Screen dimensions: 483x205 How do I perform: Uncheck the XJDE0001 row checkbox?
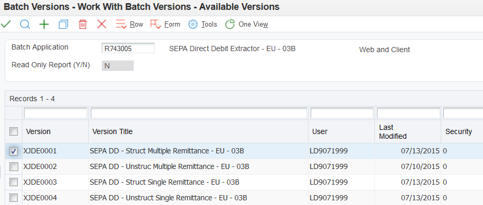(14, 151)
